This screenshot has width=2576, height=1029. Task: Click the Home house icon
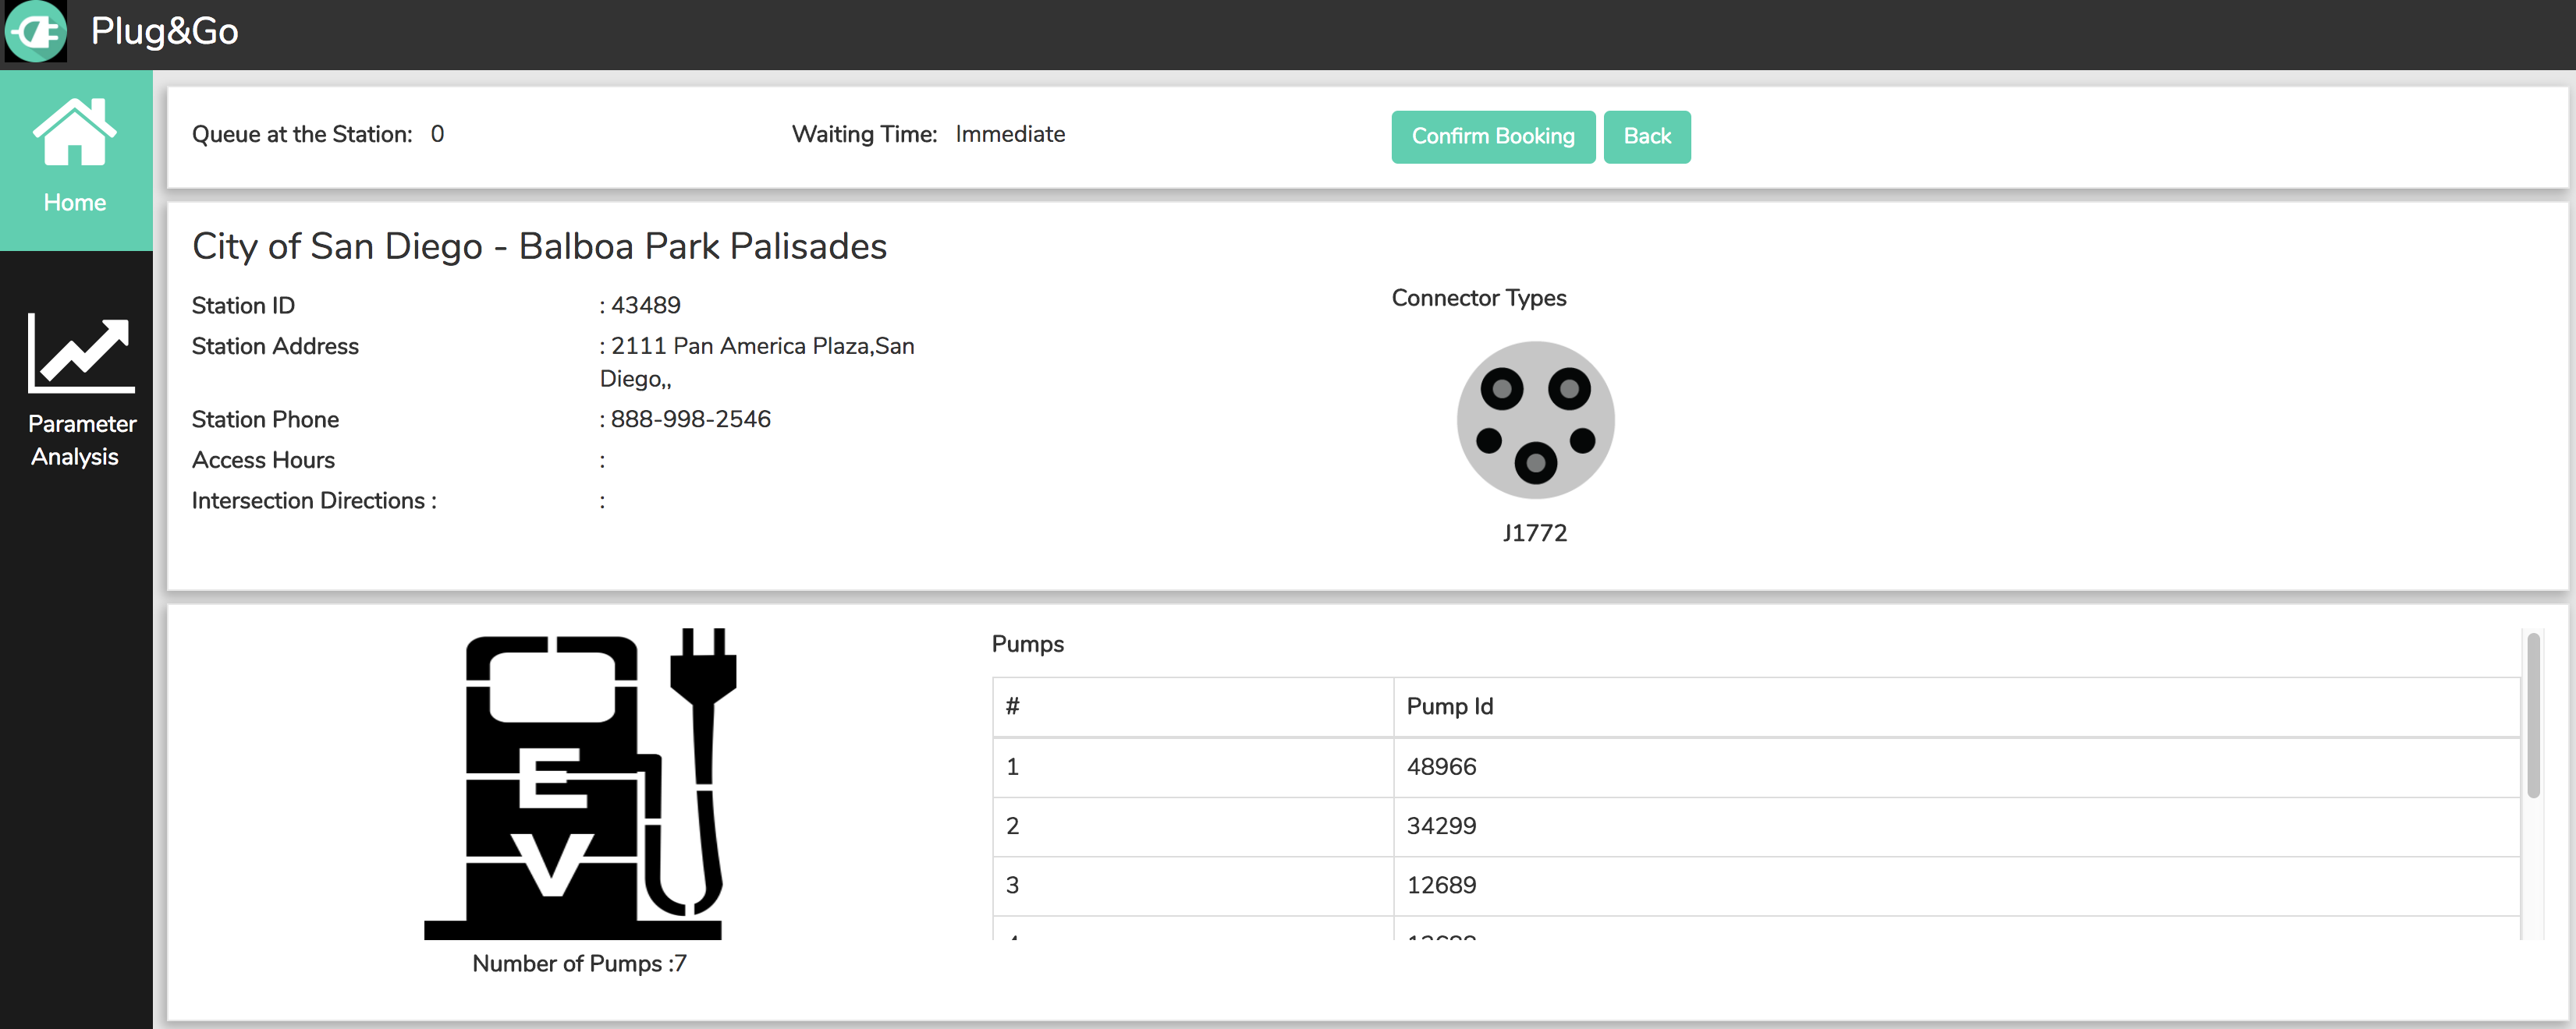coord(75,133)
